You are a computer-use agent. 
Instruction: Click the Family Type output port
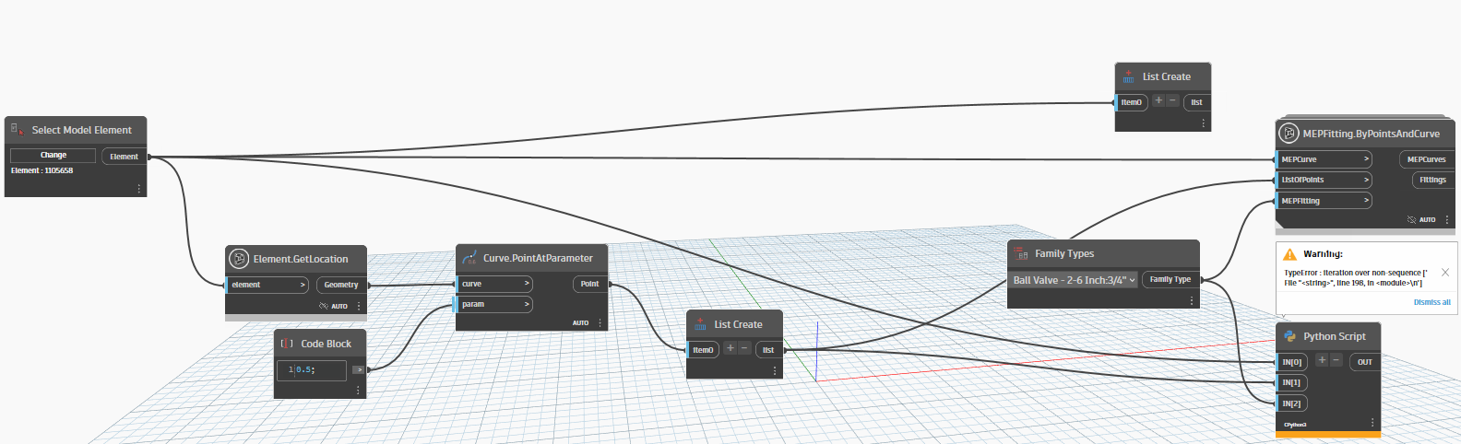[1170, 279]
